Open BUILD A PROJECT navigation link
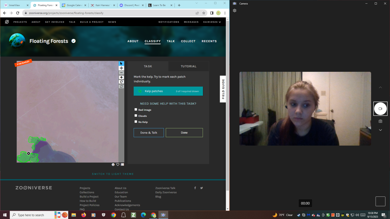 click(x=92, y=22)
